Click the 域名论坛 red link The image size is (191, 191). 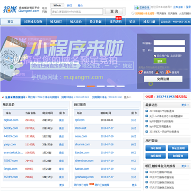pos(181,97)
